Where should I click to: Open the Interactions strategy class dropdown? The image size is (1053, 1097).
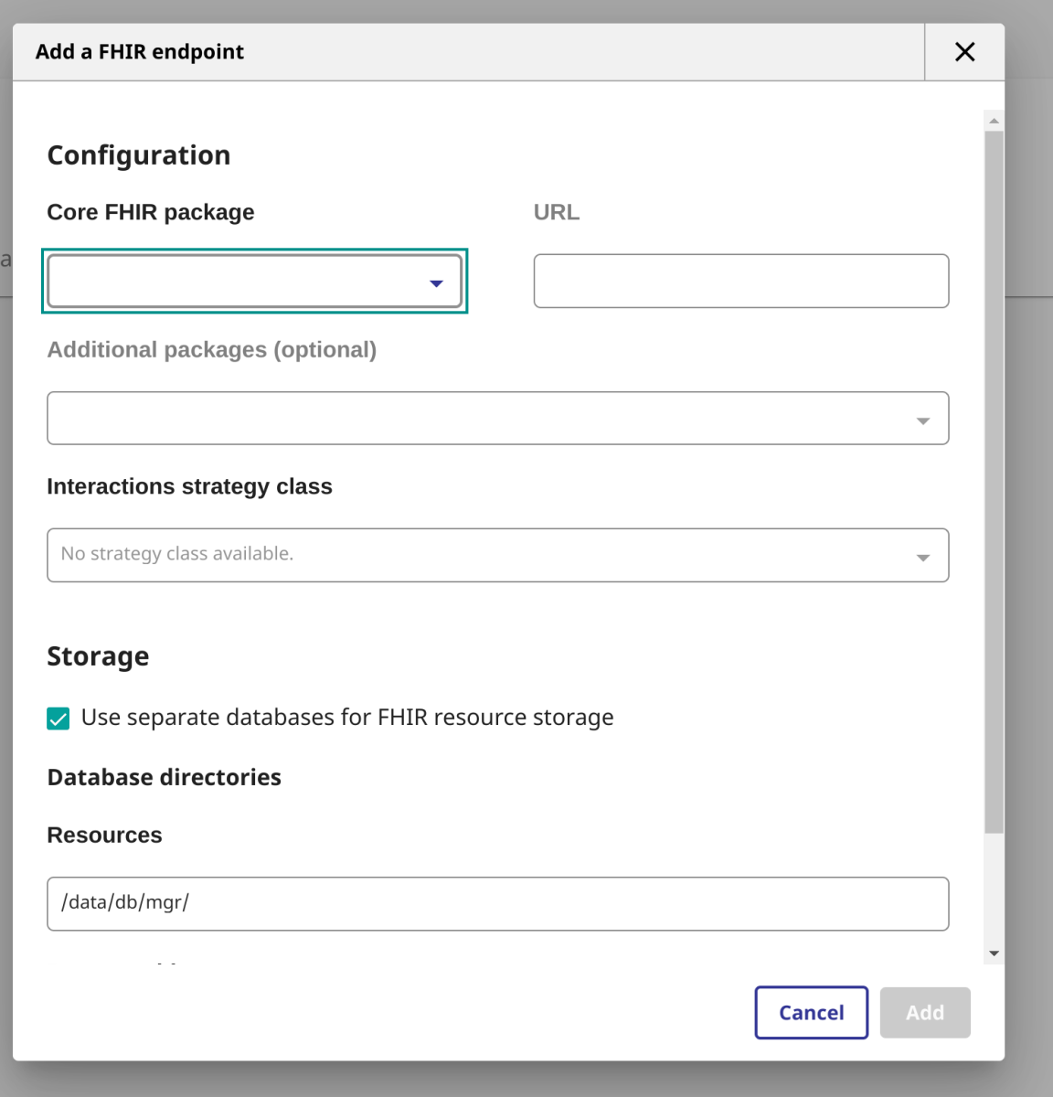click(x=498, y=555)
